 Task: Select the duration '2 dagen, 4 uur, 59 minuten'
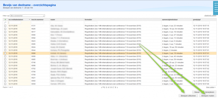(172, 59)
